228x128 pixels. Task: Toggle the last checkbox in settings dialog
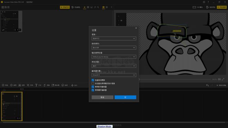point(93,90)
